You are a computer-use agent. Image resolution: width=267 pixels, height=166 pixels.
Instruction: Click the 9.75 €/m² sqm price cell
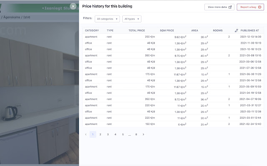[x=180, y=56]
